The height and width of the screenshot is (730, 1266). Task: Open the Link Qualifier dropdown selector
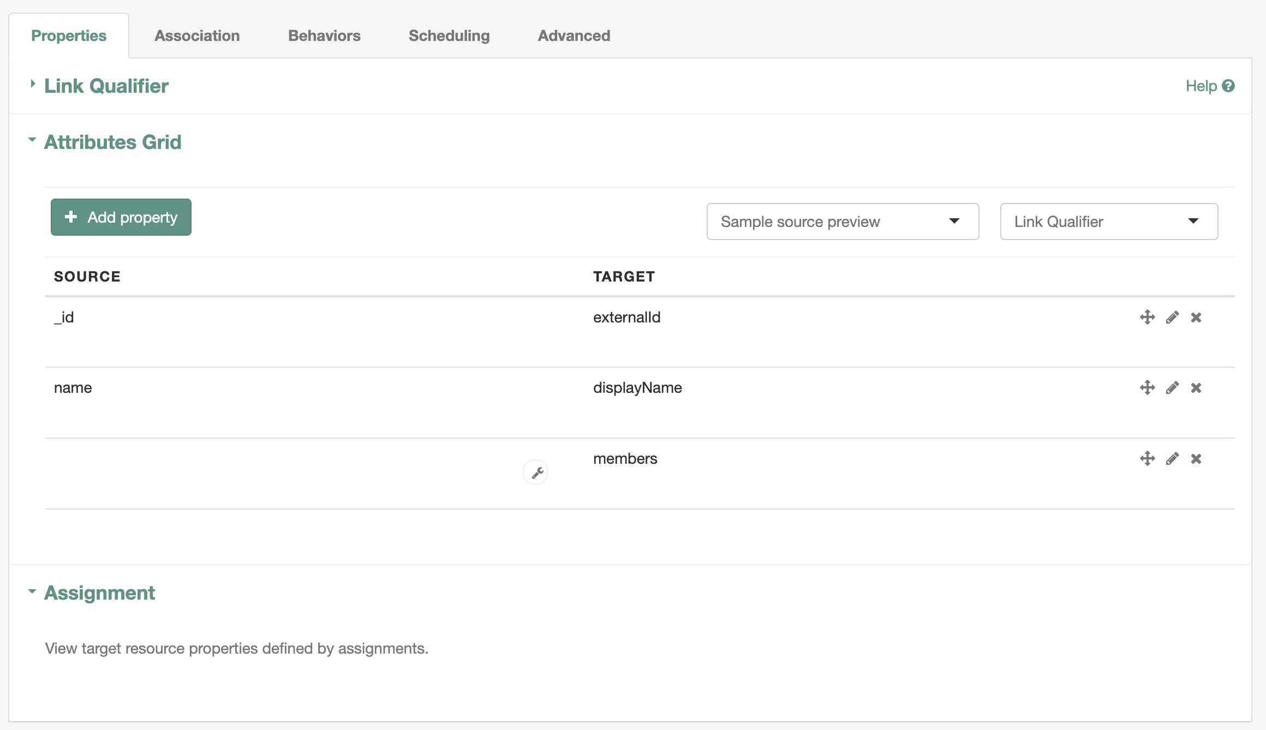[x=1108, y=222]
